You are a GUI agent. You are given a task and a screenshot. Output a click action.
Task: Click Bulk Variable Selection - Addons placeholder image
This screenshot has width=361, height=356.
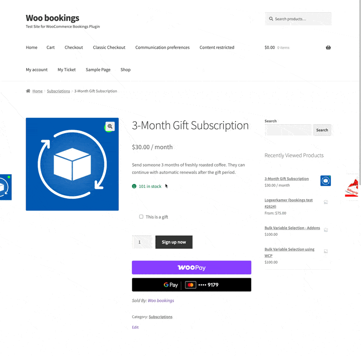pos(326,230)
